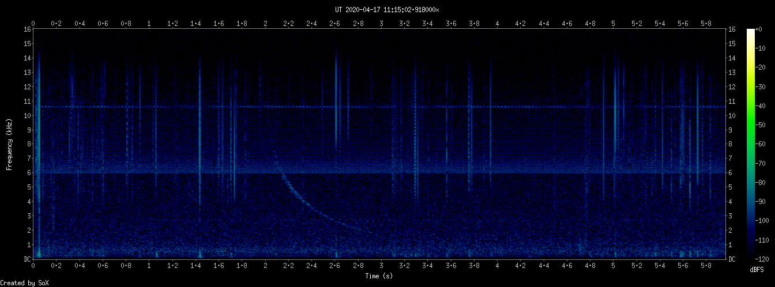This screenshot has height=287, width=775.
Task: Click the "11" tick on the left frequency axis
Action: coord(27,101)
